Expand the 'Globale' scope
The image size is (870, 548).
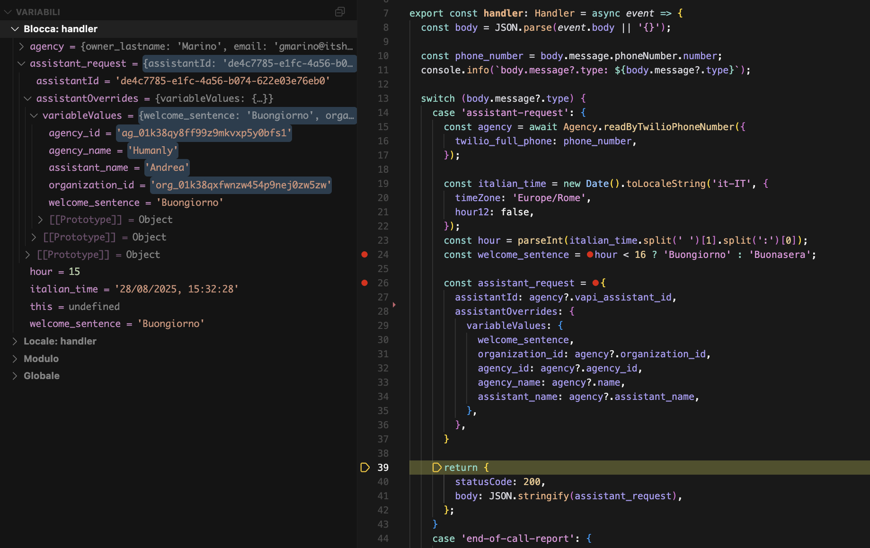pos(15,376)
